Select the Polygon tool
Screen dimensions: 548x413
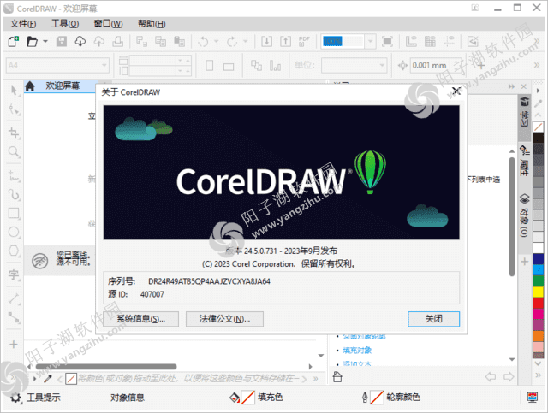(x=14, y=251)
